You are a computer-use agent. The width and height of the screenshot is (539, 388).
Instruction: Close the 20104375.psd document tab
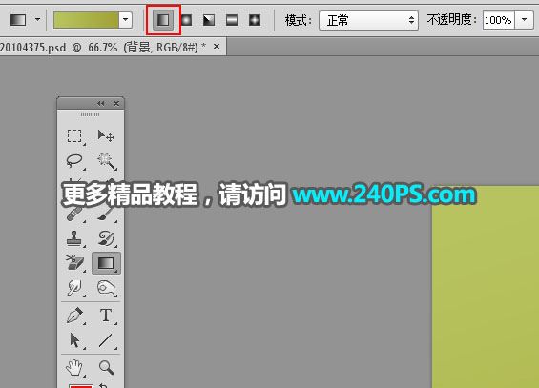[217, 46]
